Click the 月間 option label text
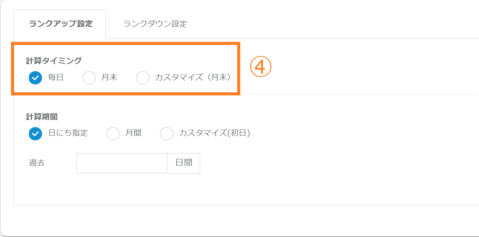479x237 pixels. pyautogui.click(x=133, y=133)
